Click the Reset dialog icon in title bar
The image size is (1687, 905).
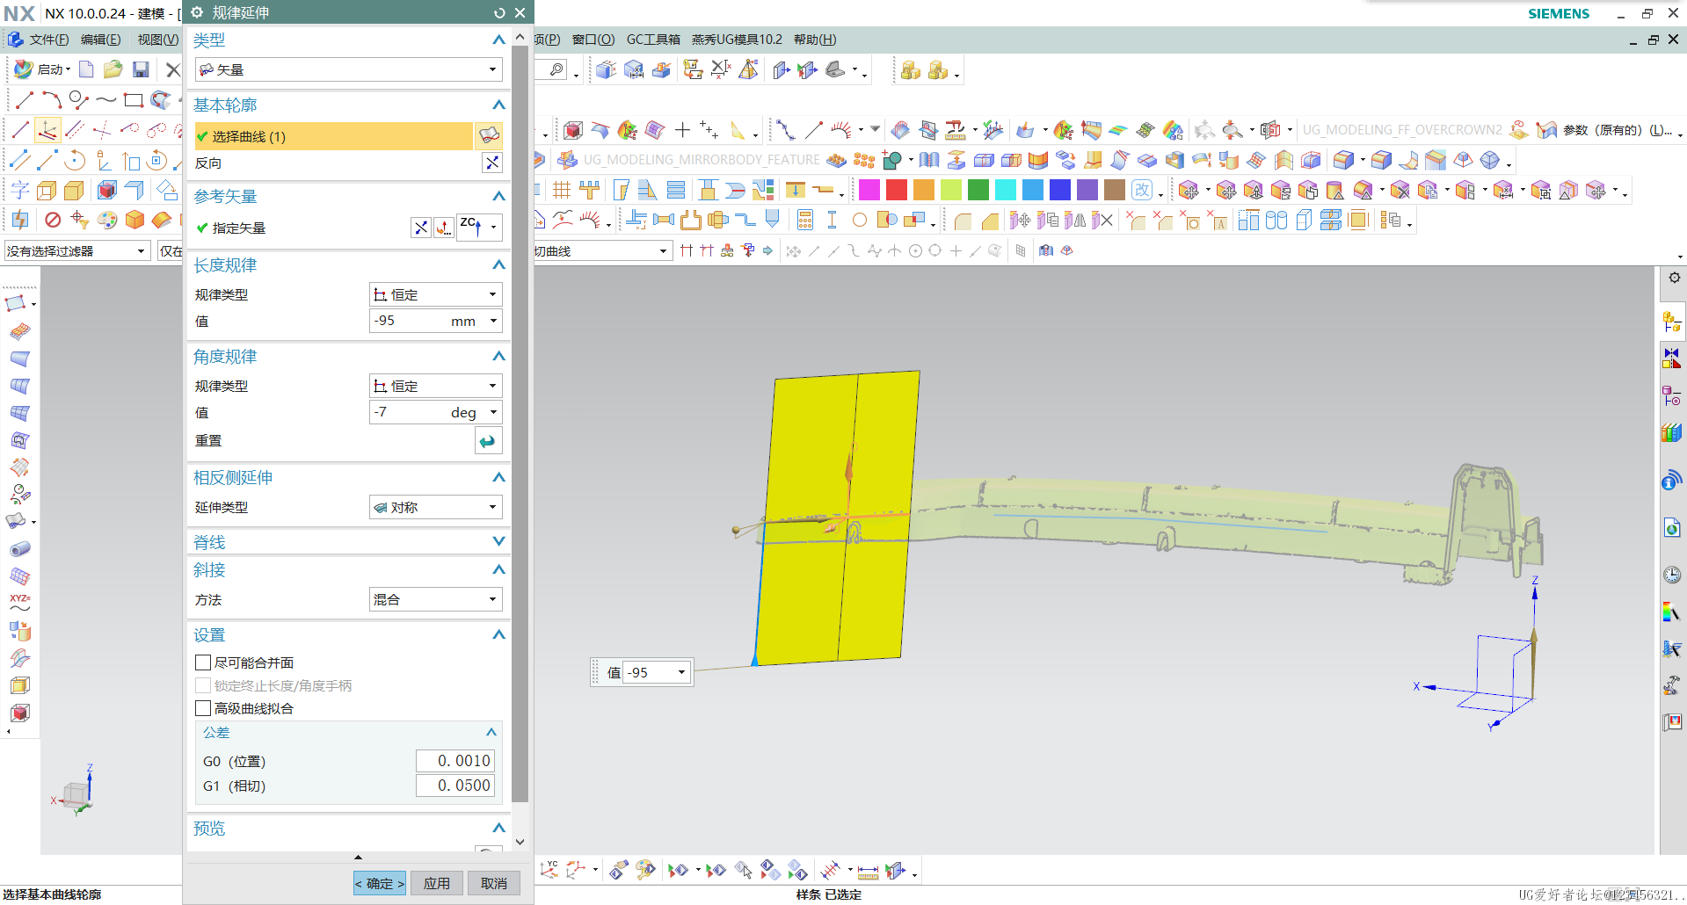(499, 12)
